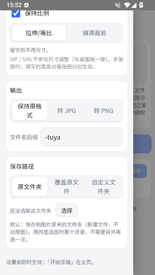The image size is (155, 275).
Task: Select the 拉伸/等比 resize mode
Action: [x=39, y=33]
